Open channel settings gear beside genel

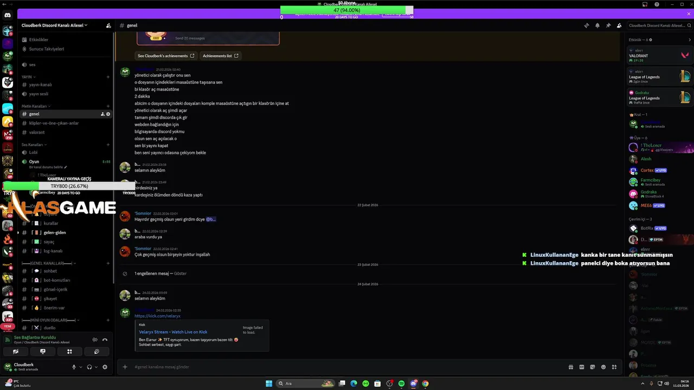click(108, 114)
